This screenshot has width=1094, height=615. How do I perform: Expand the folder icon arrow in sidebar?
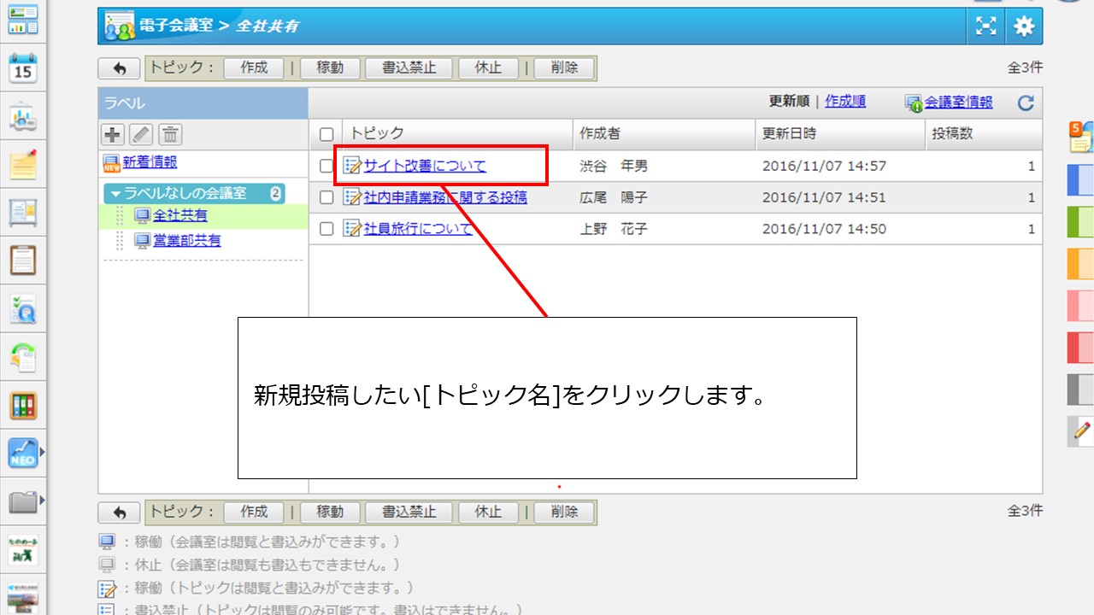(42, 499)
